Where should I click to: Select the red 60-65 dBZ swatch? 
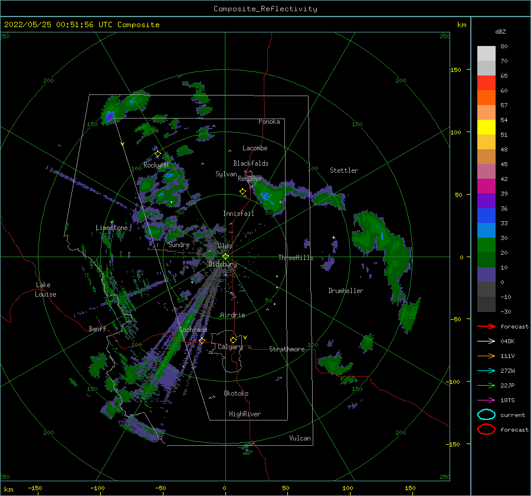click(486, 83)
